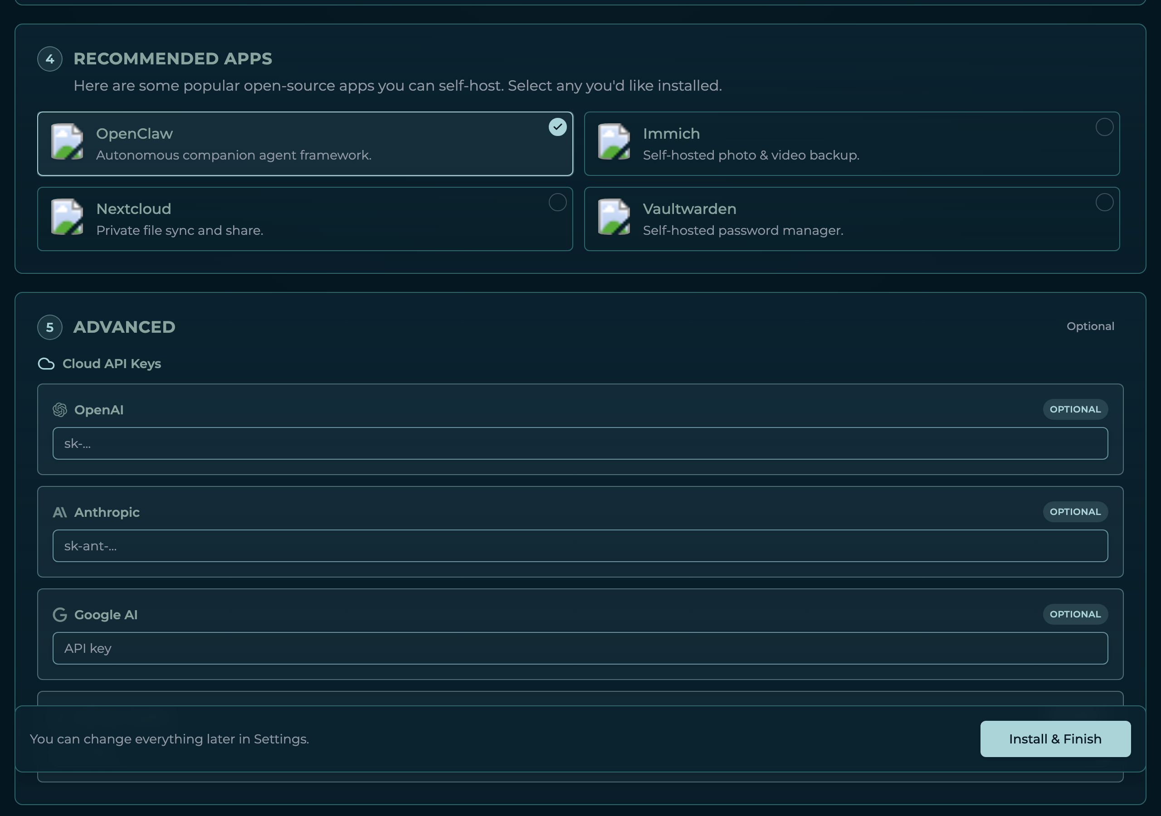Viewport: 1161px width, 816px height.
Task: Click the OpenClaw app image icon
Action: point(67,142)
